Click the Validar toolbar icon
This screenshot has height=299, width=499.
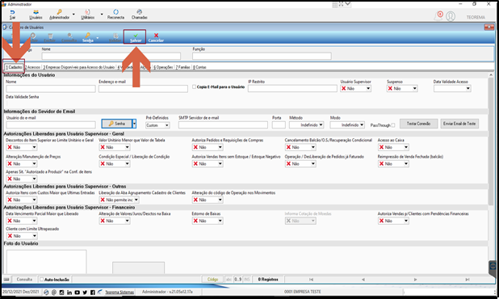pyautogui.click(x=115, y=36)
